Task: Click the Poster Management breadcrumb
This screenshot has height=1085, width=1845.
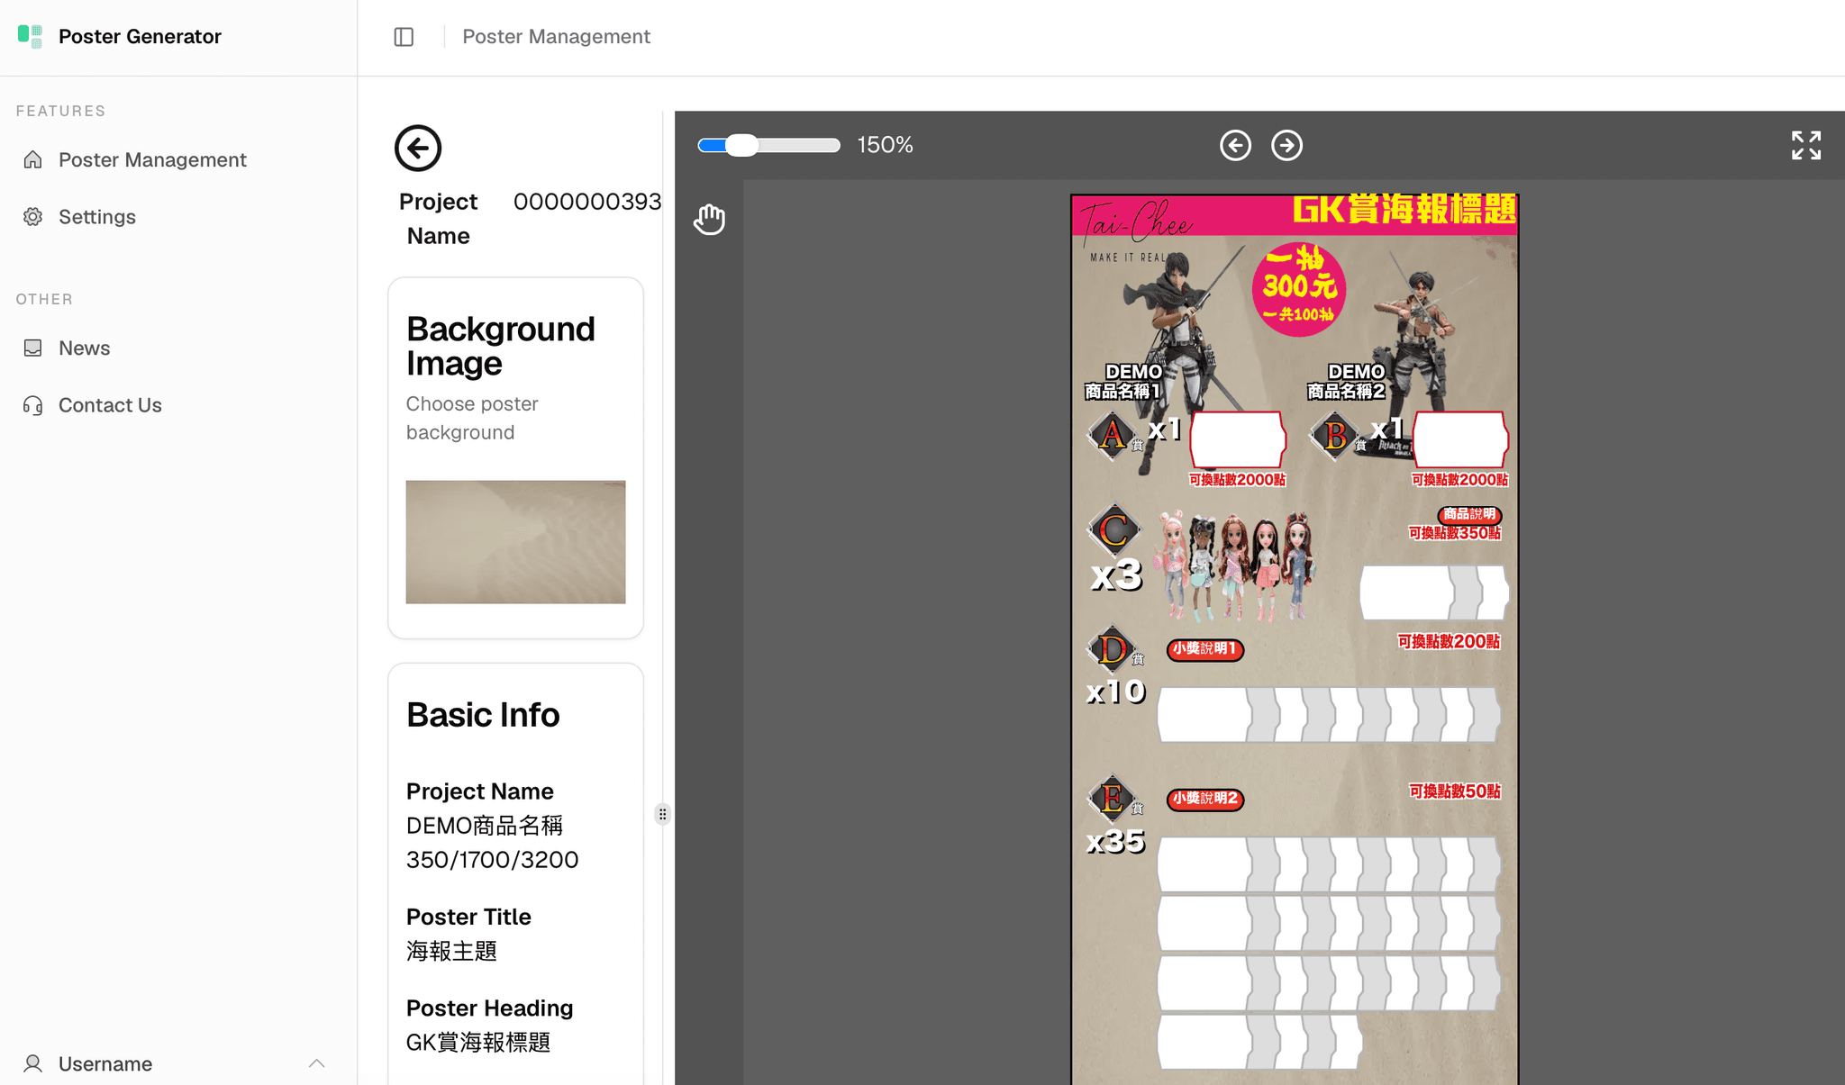Action: [x=556, y=37]
